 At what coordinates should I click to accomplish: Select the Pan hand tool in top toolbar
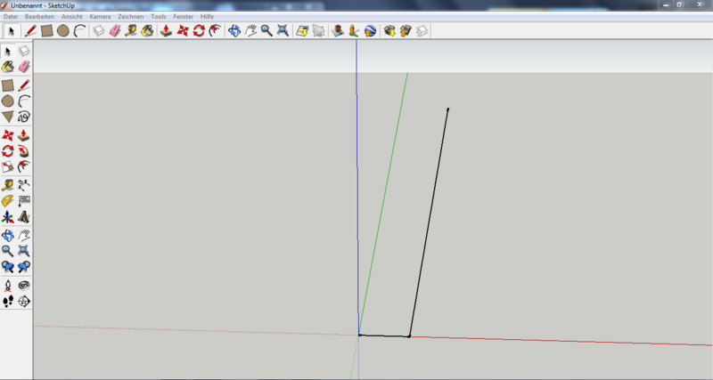tap(250, 30)
